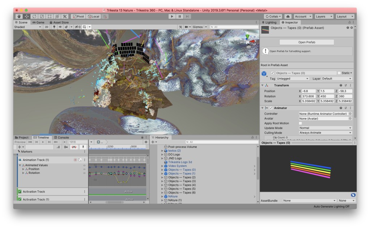This screenshot has width=370, height=228.
Task: Enable recording on Animation Track (1)
Action: click(x=75, y=160)
